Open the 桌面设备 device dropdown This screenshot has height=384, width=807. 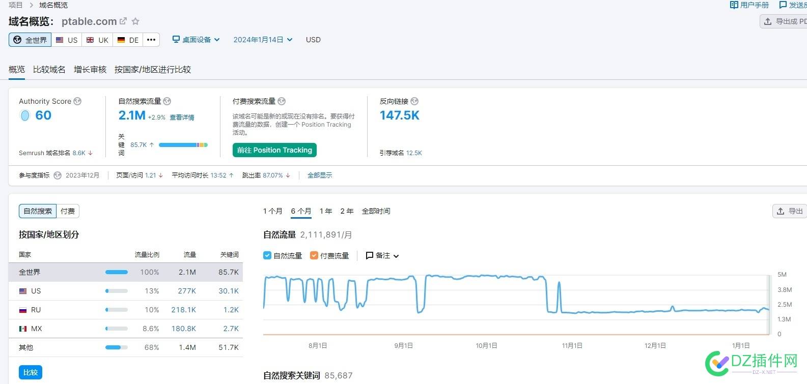click(x=196, y=40)
